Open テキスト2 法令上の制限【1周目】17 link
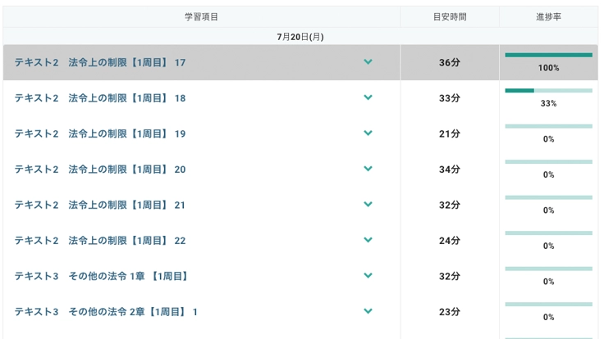This screenshot has height=339, width=604. tap(100, 63)
